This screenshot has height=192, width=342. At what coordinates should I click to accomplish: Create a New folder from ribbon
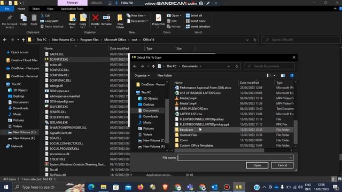click(120, 21)
